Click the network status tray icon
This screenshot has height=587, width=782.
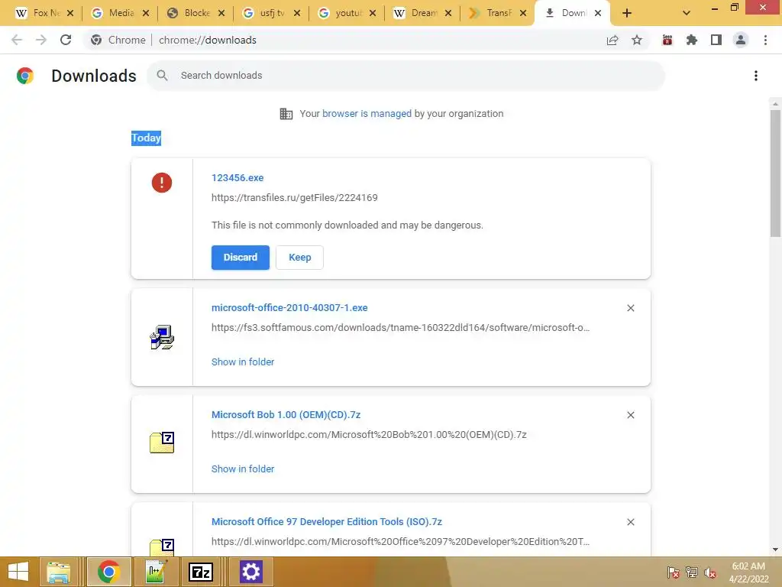click(x=692, y=572)
